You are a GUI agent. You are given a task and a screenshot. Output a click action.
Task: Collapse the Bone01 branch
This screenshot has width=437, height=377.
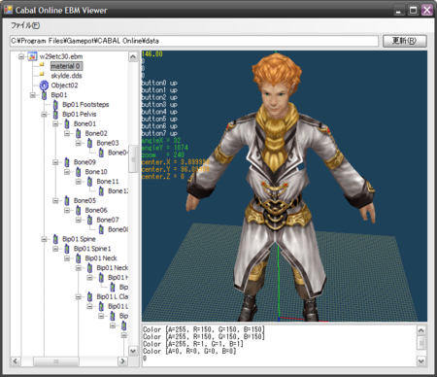pos(55,124)
